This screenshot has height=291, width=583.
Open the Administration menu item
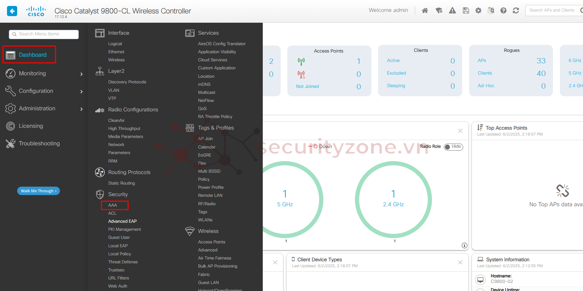(37, 109)
